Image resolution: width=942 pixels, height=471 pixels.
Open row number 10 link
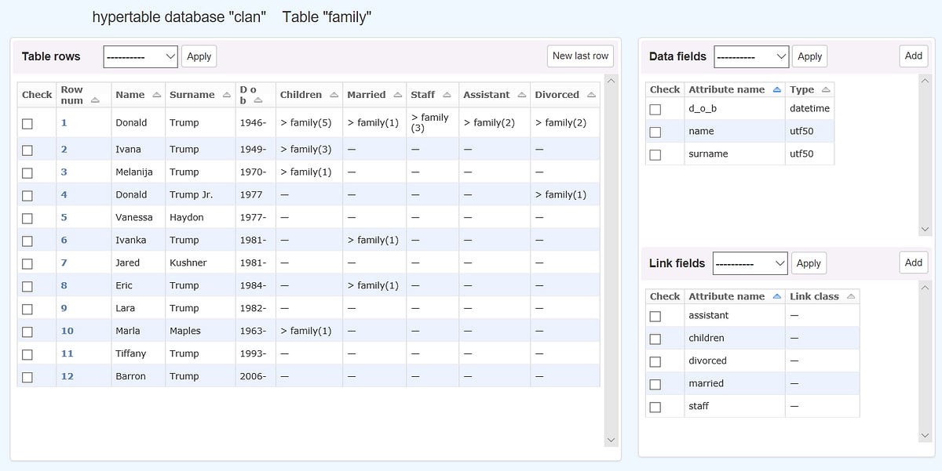pyautogui.click(x=68, y=332)
